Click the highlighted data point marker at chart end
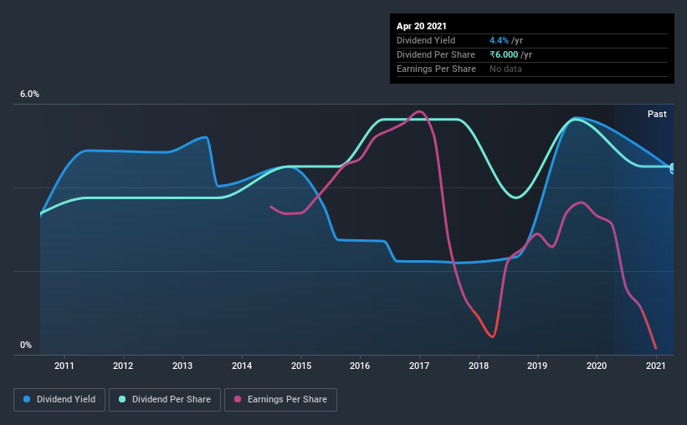Screen dimensions: 687x425 click(672, 168)
